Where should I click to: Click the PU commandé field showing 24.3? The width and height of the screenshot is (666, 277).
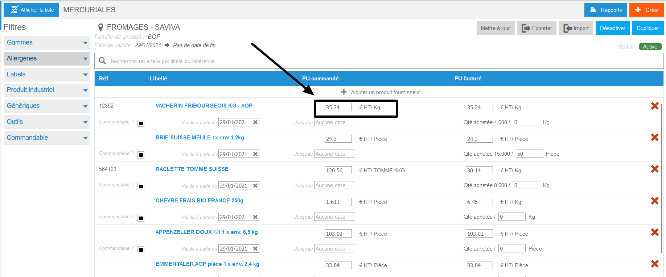(338, 139)
